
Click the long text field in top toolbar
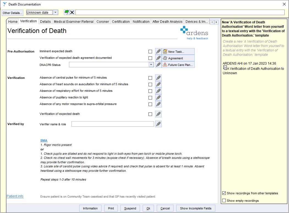point(180,12)
